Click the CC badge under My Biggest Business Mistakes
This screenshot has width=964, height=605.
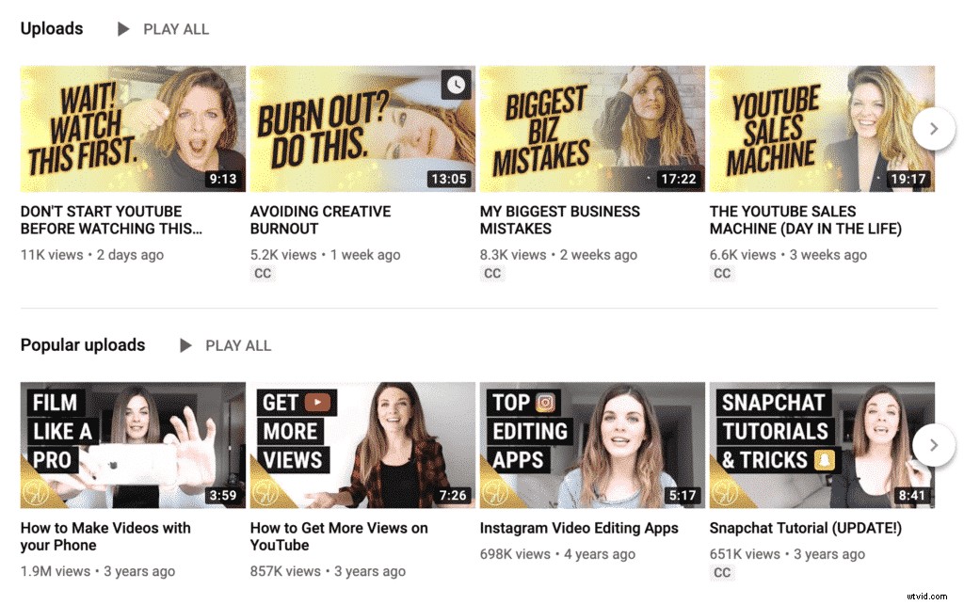click(493, 274)
